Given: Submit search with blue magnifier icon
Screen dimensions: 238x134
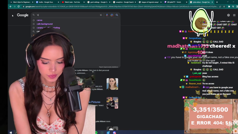Looking at the screenshot, I should (x=117, y=15).
